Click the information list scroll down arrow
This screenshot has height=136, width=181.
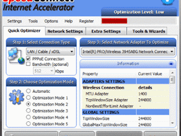click(172, 123)
